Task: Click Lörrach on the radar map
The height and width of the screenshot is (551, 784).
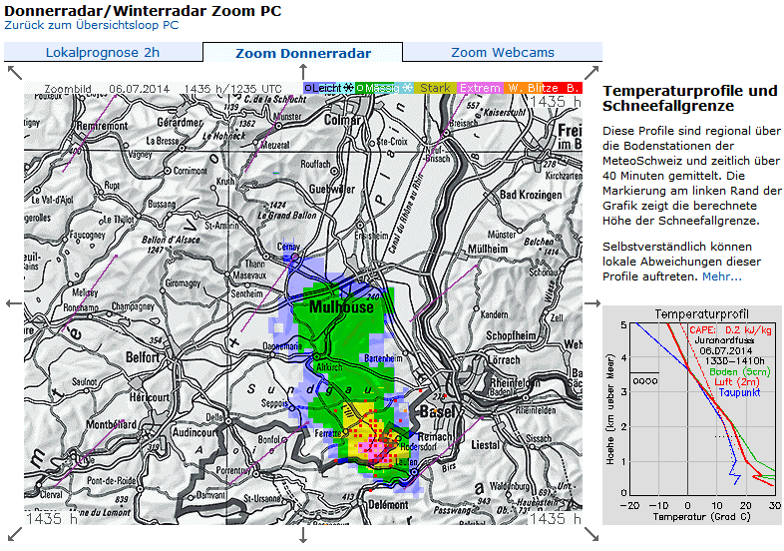Action: 504,359
